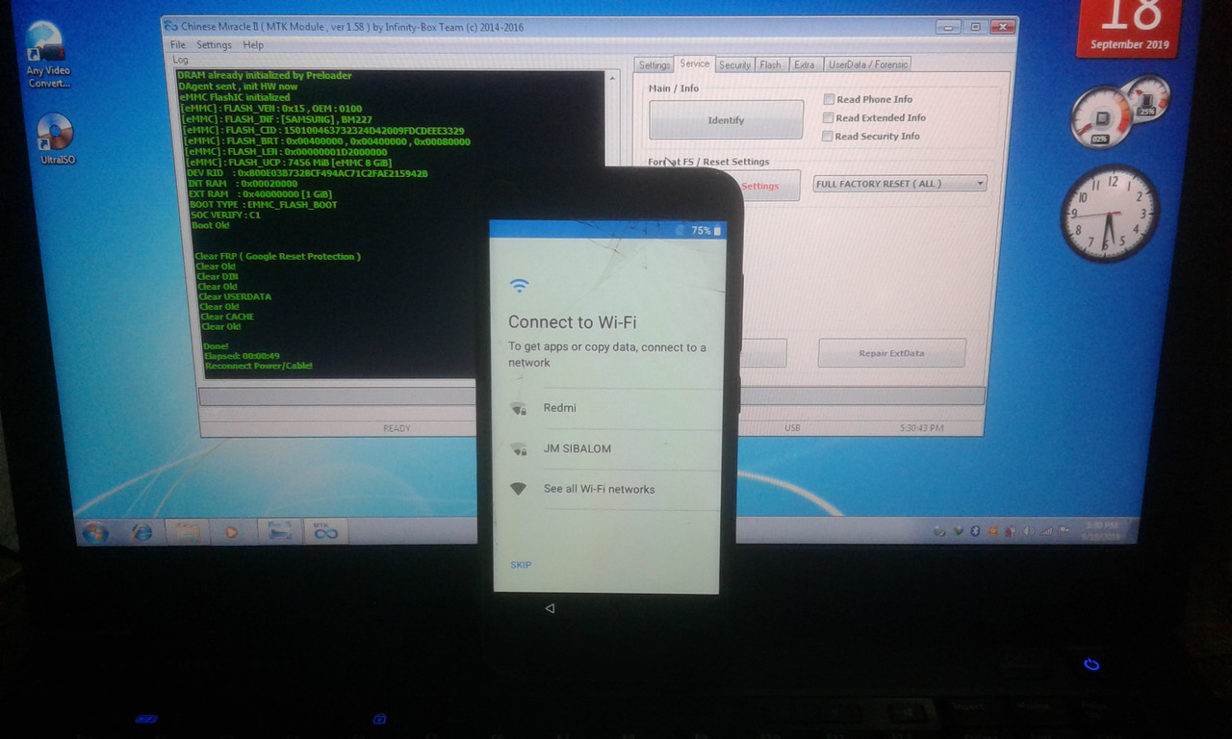The image size is (1232, 739).
Task: Tap the phone's 75% battery indicator
Action: pos(707,230)
